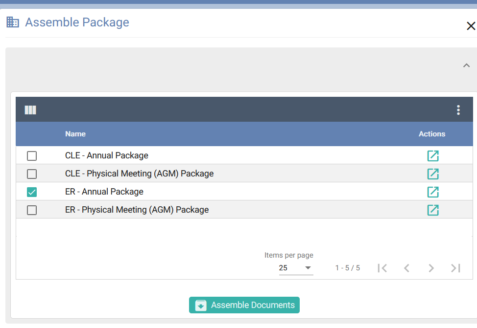Go to the first page
Viewport: 477px width, 328px height.
point(382,268)
